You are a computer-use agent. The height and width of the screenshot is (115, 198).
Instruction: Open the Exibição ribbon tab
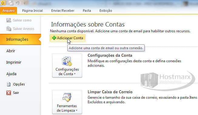point(106,11)
